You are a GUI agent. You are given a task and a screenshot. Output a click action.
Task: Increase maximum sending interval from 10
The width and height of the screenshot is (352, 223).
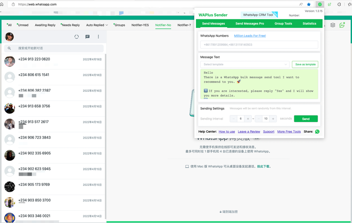pyautogui.click(x=273, y=119)
